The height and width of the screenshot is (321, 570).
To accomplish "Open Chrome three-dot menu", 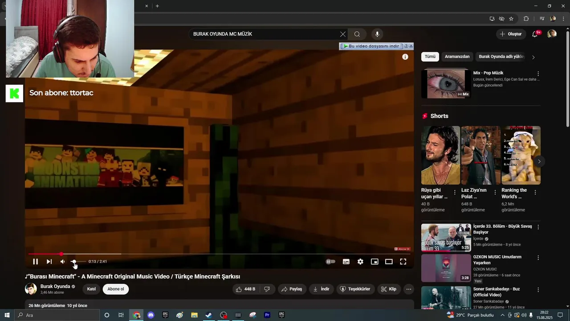I will tap(563, 19).
